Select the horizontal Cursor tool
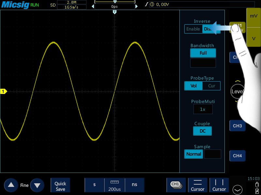The width and height of the screenshot is (261, 195). coord(198,185)
